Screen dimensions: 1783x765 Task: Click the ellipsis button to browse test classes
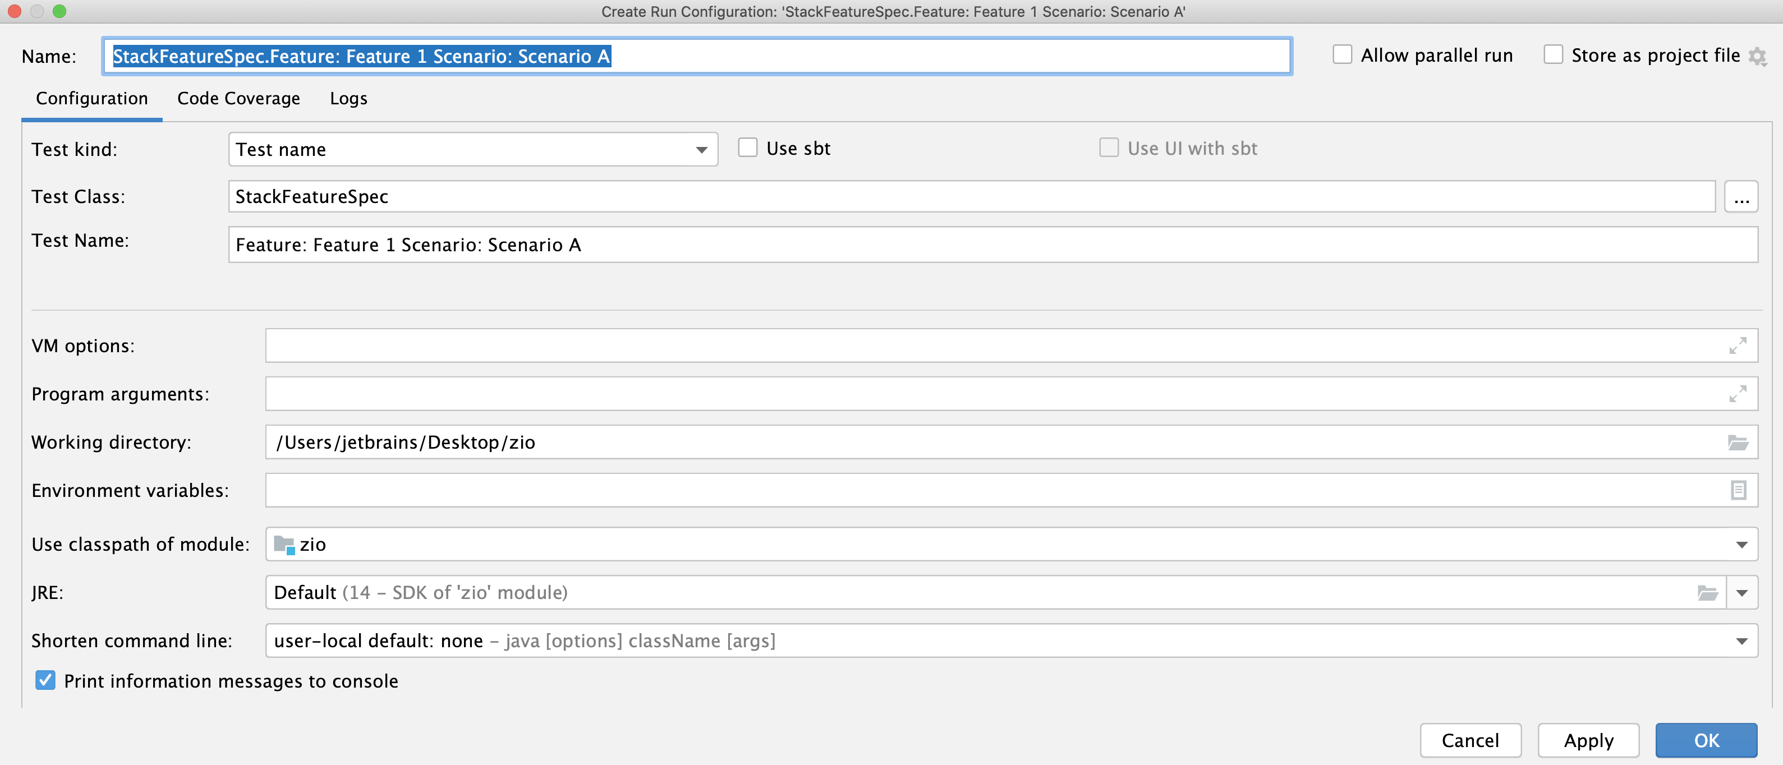pyautogui.click(x=1743, y=196)
